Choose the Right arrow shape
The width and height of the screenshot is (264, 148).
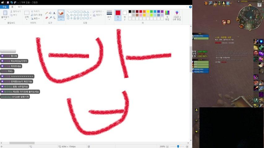tap(81, 15)
